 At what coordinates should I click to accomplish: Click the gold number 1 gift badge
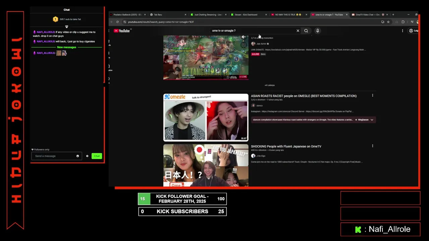[x=56, y=19]
